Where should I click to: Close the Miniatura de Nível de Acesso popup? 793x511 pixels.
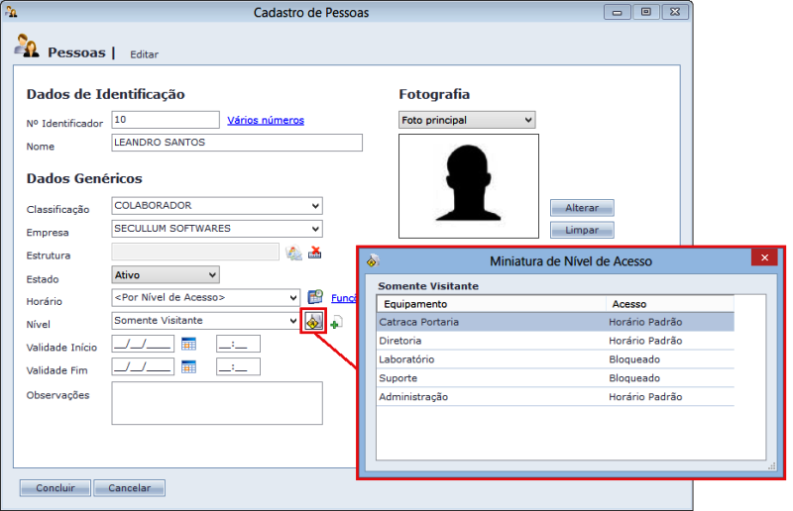[x=763, y=258]
